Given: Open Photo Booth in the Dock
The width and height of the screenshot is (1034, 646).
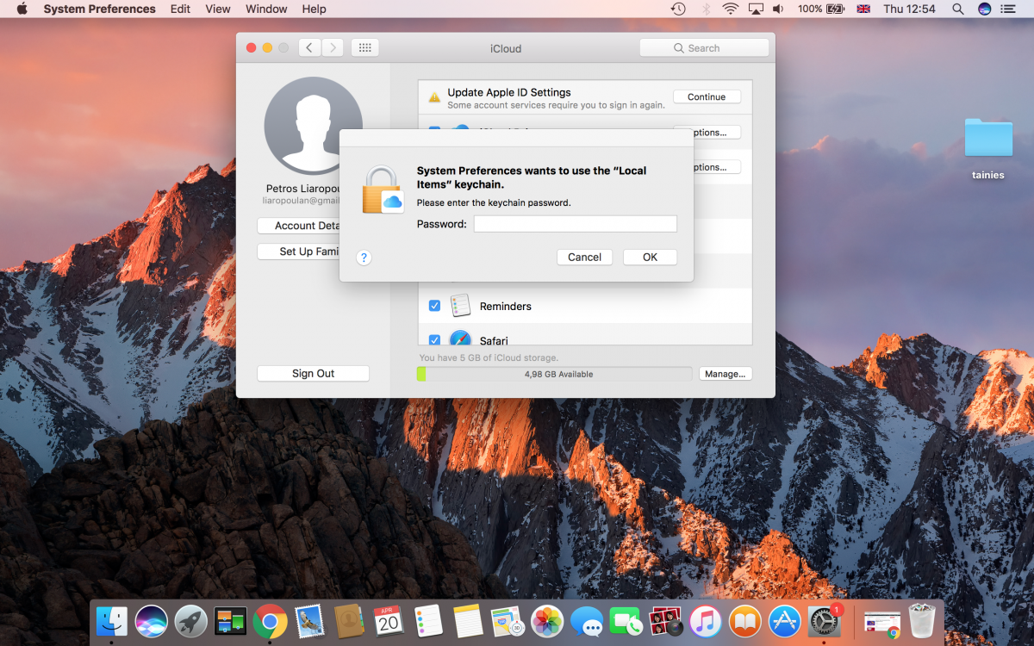Looking at the screenshot, I should click(666, 621).
